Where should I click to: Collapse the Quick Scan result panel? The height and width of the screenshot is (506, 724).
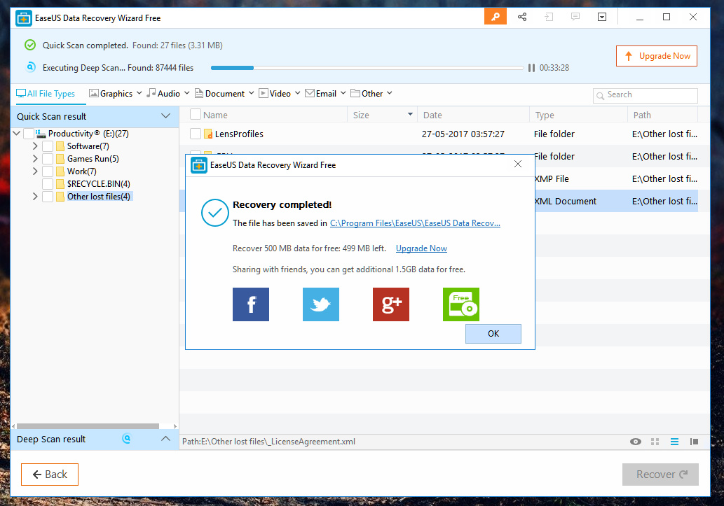point(165,116)
